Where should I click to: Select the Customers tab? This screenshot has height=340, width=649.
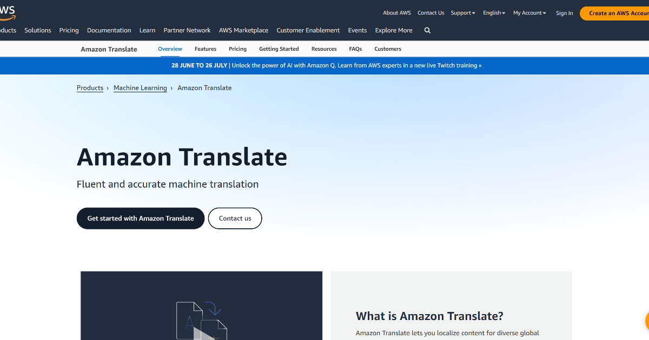pyautogui.click(x=387, y=49)
